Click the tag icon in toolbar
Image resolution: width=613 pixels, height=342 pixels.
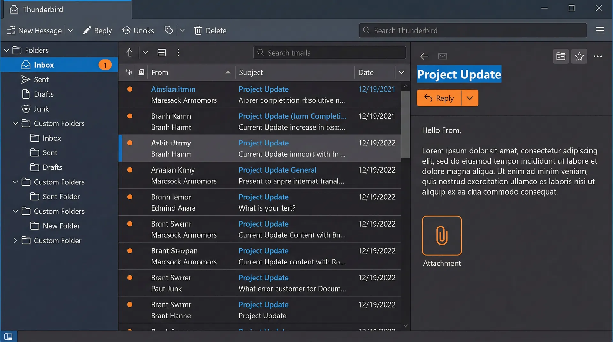[169, 30]
